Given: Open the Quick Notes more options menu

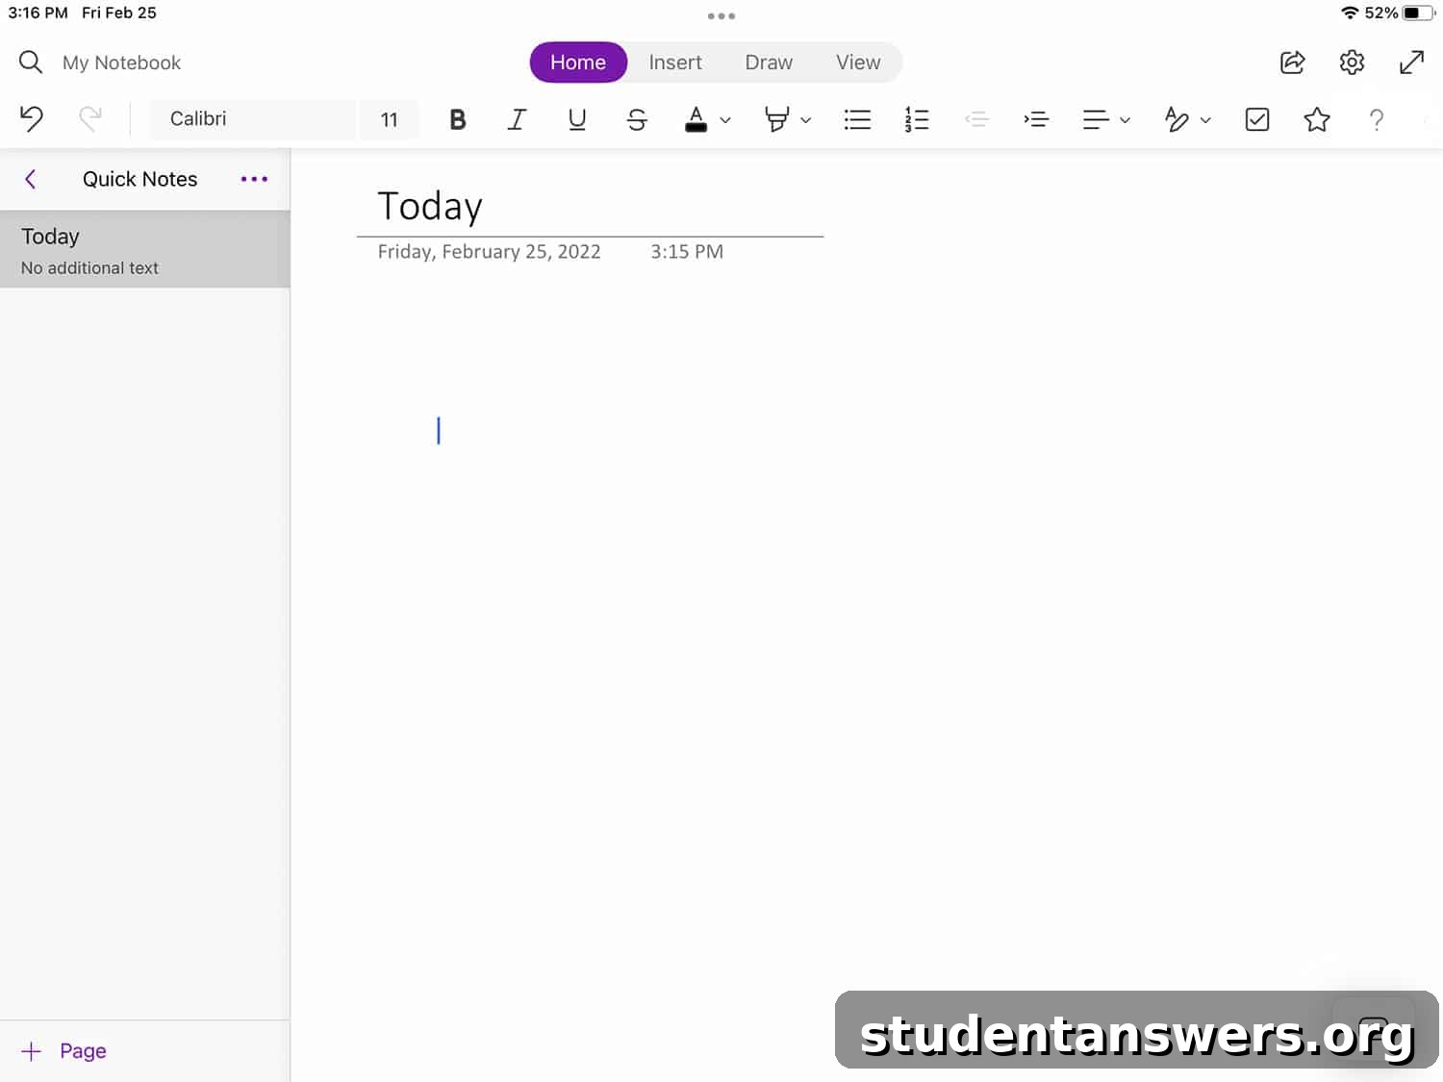Looking at the screenshot, I should (254, 179).
